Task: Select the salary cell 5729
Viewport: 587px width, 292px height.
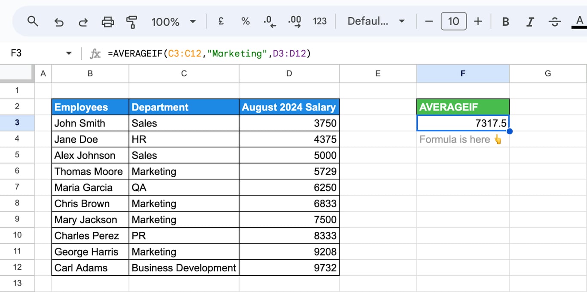Action: pyautogui.click(x=289, y=171)
